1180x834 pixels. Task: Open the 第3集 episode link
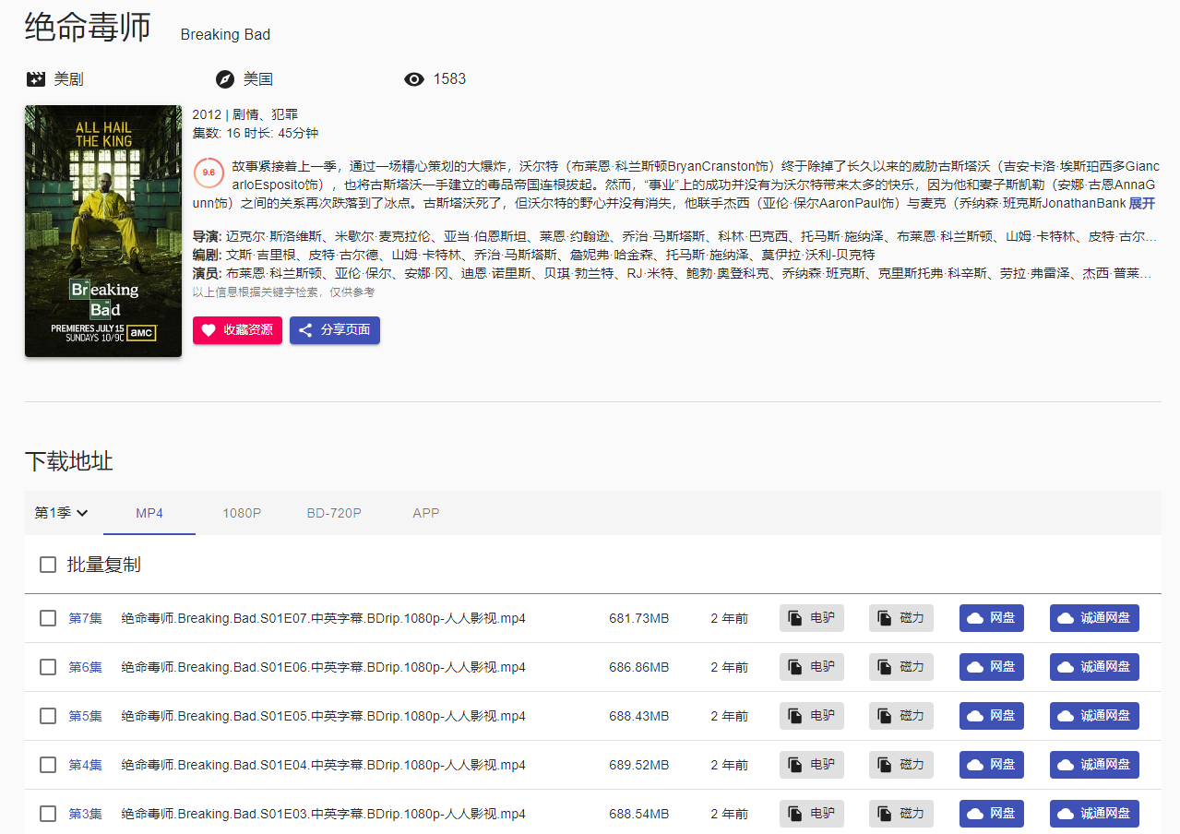point(86,814)
